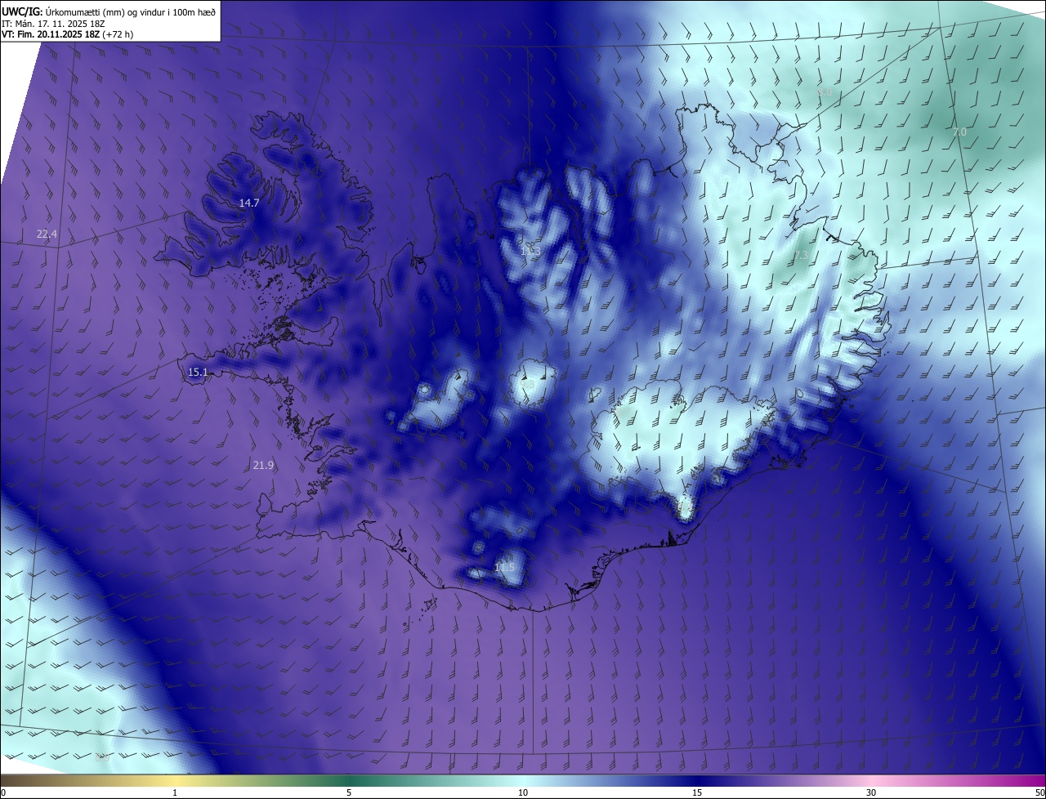1046x799 pixels.
Task: Click the colorbar tick label 30
Action: pyautogui.click(x=871, y=792)
